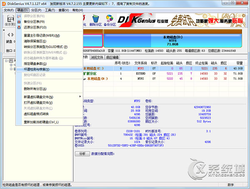Select 坏道检测与修复(Y) menu item
This screenshot has height=189, width=250.
click(50, 69)
